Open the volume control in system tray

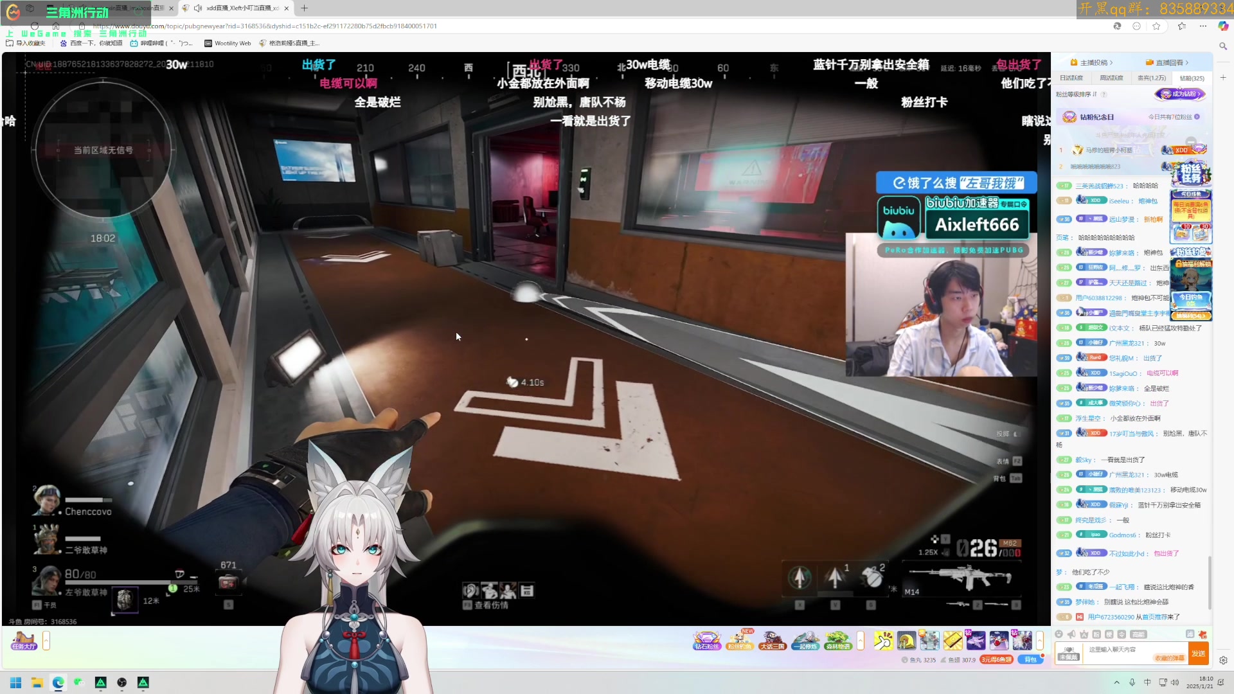coord(1175,682)
